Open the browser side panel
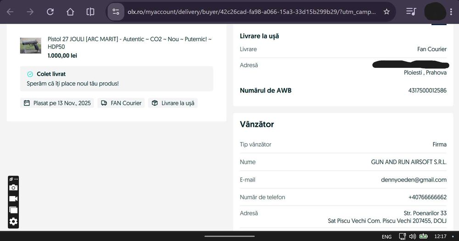 tap(90, 12)
